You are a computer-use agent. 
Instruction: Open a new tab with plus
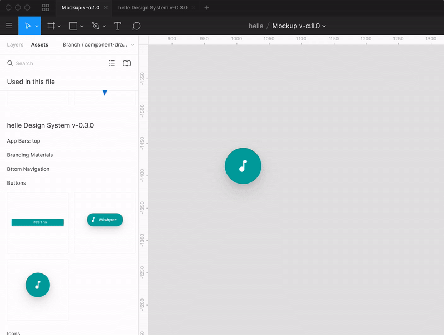[x=206, y=8]
